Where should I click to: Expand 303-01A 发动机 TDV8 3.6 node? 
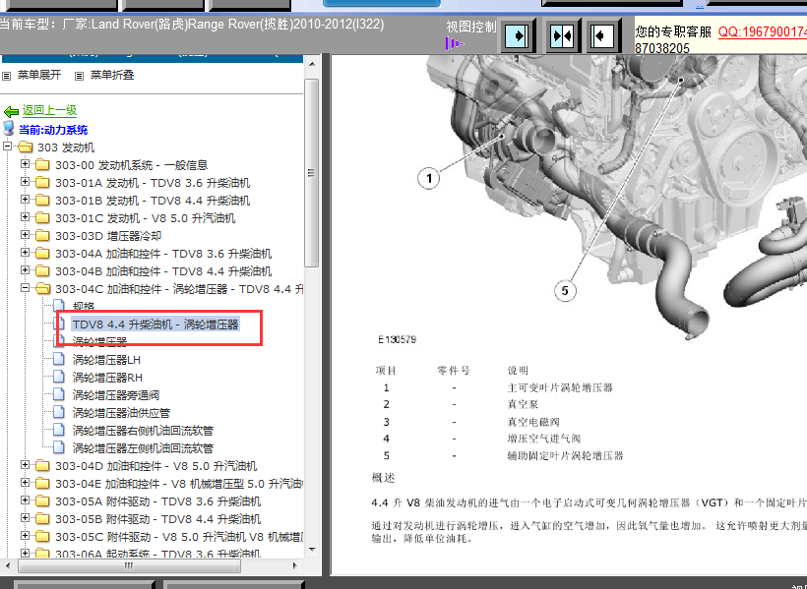pyautogui.click(x=25, y=182)
